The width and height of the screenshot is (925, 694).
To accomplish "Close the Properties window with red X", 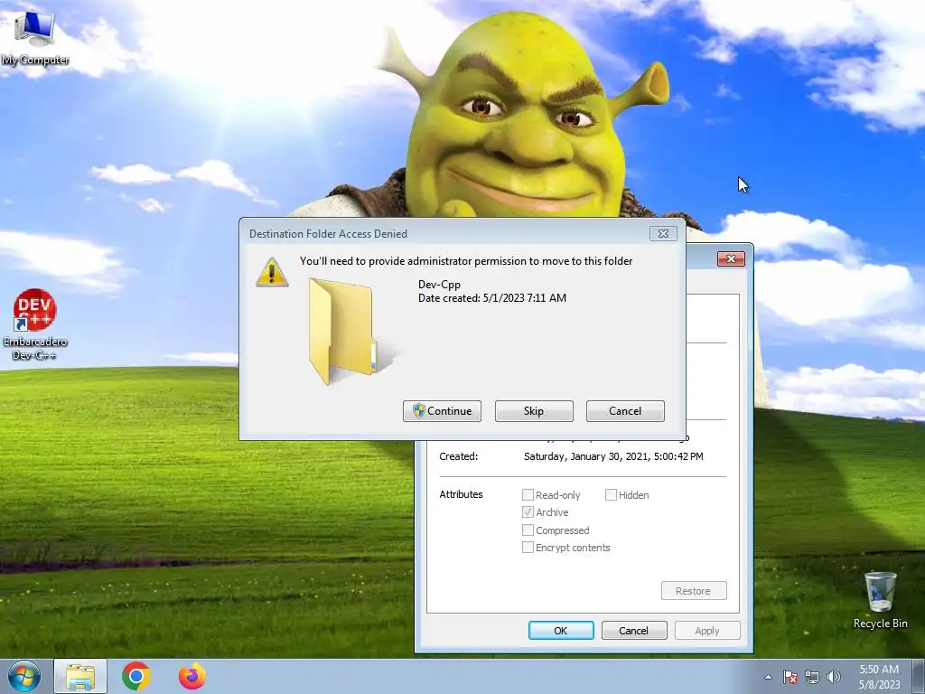I will 731,258.
